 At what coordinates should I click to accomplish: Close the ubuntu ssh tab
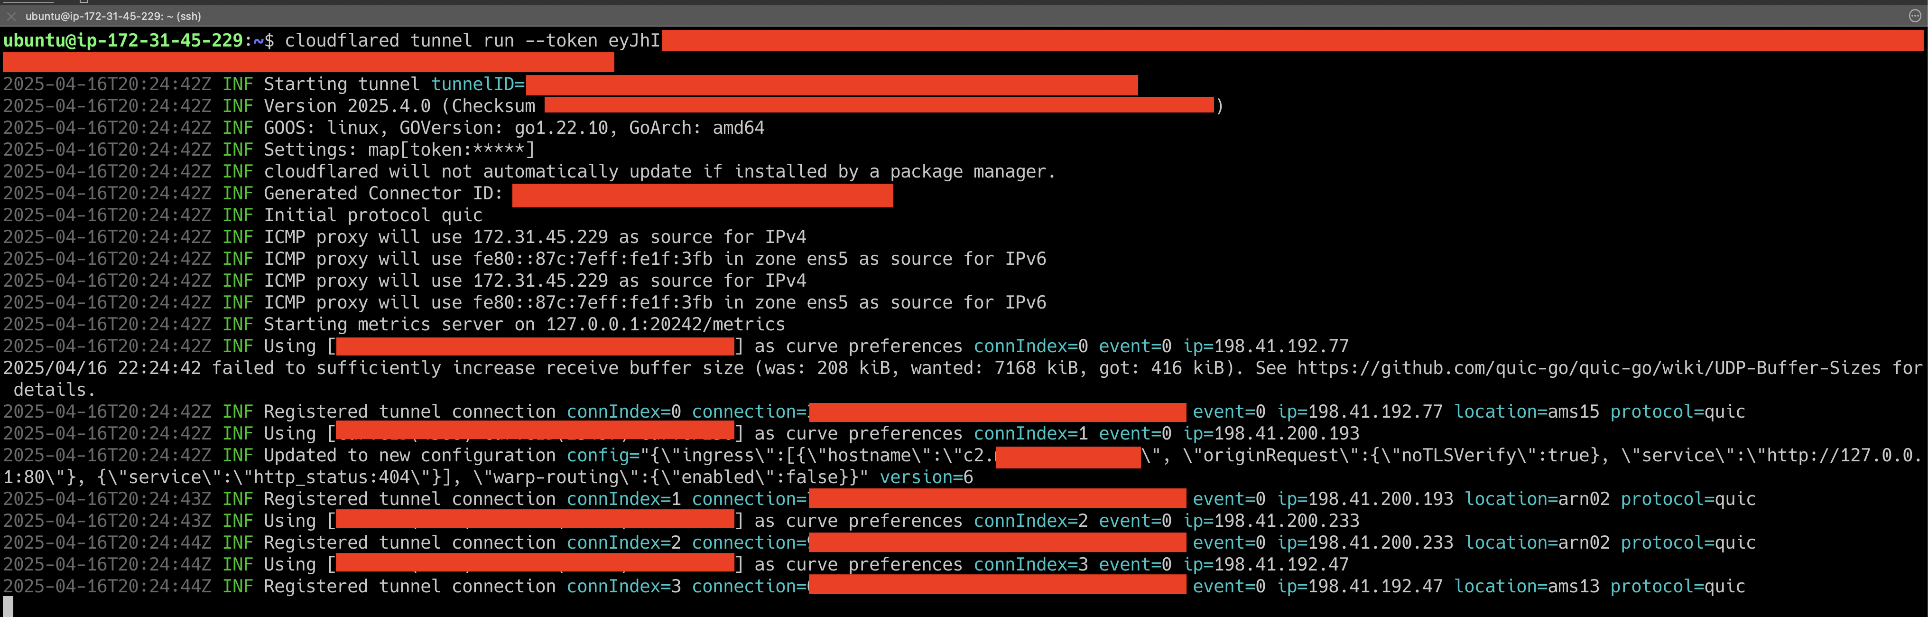coord(11,16)
